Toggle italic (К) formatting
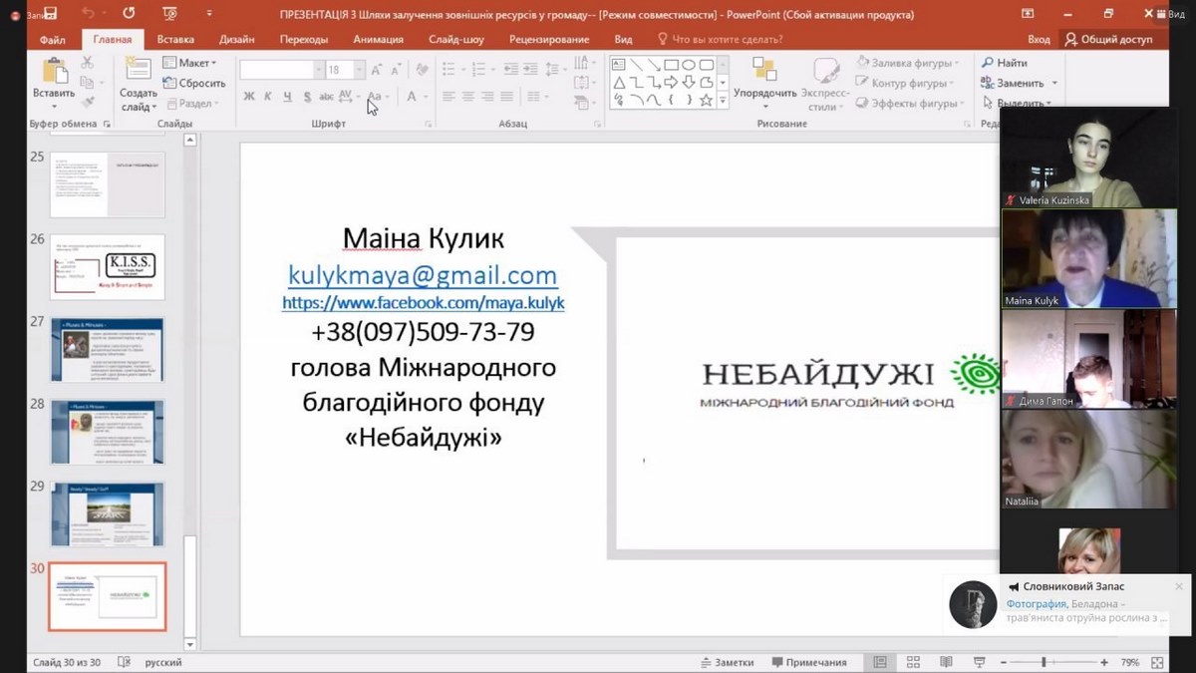 268,97
